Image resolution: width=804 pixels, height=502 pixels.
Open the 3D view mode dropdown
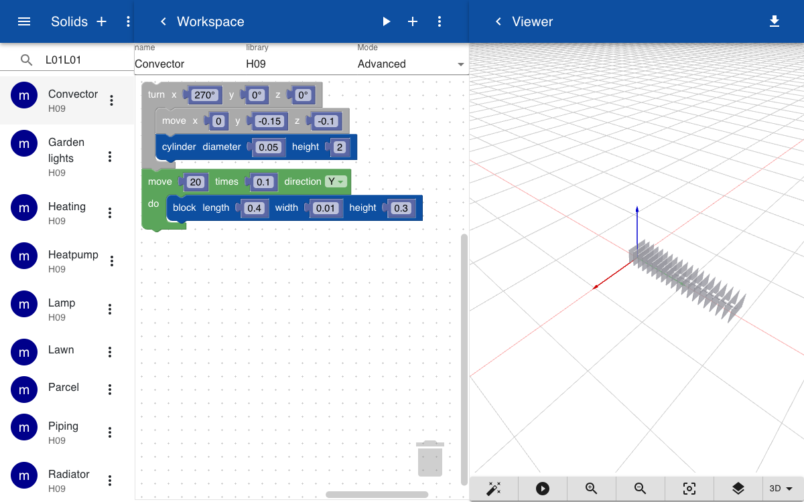point(784,489)
